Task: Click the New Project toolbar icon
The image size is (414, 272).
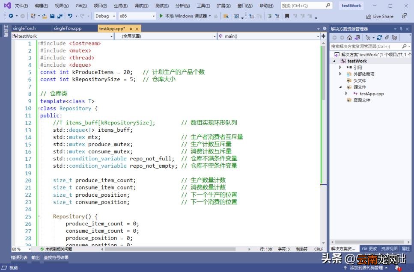Action: pyautogui.click(x=33, y=16)
